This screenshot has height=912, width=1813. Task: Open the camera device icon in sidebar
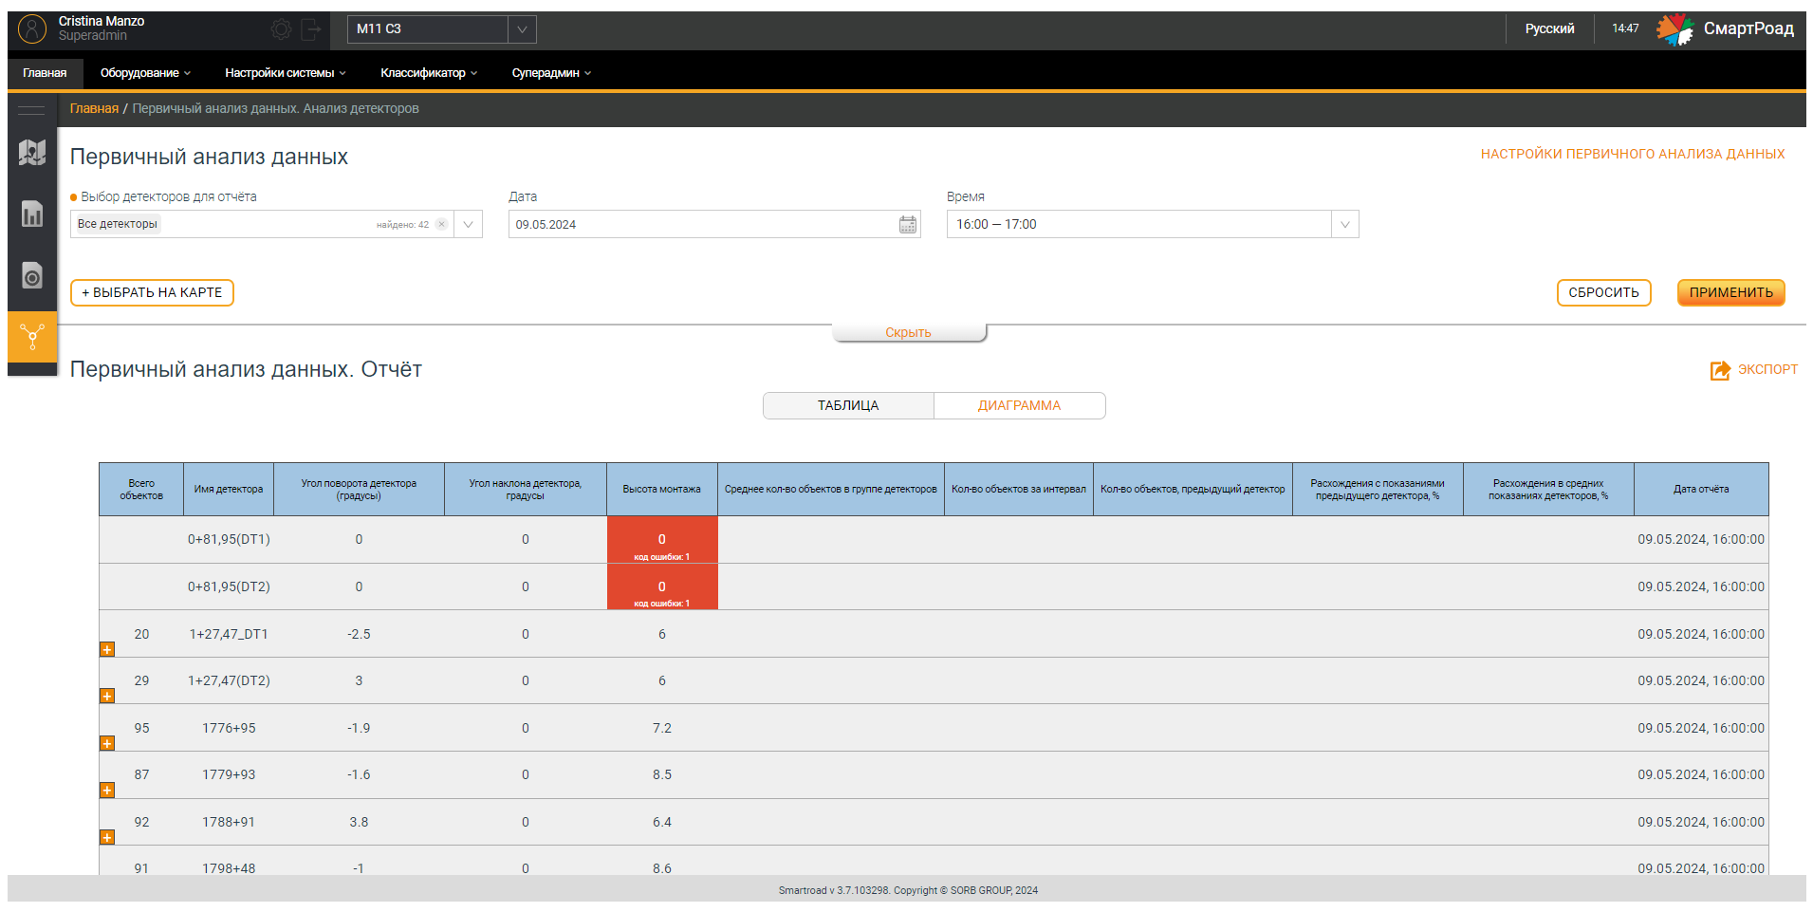[x=32, y=275]
